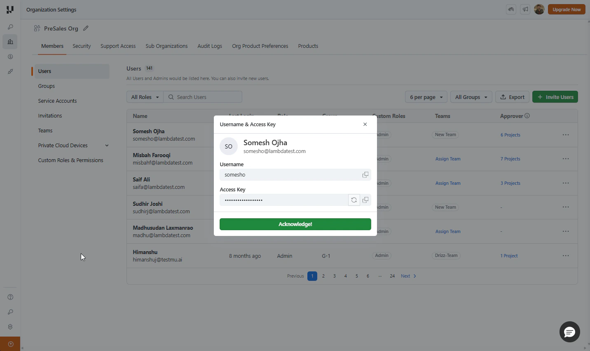Change the 6 per page setting
The image size is (590, 351).
point(426,97)
